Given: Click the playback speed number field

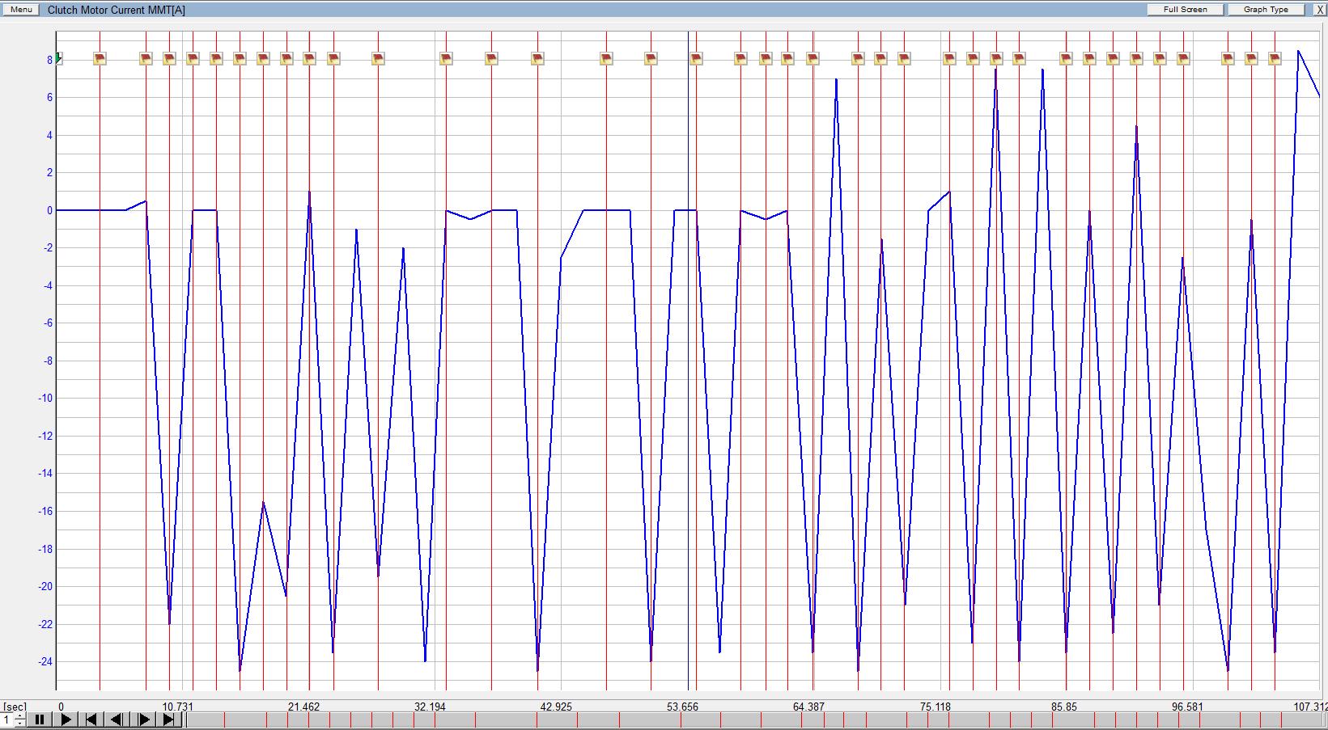Looking at the screenshot, I should (x=7, y=719).
